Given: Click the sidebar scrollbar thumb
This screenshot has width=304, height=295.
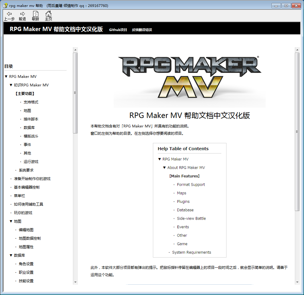Looking at the screenshot, I should coord(75,93).
